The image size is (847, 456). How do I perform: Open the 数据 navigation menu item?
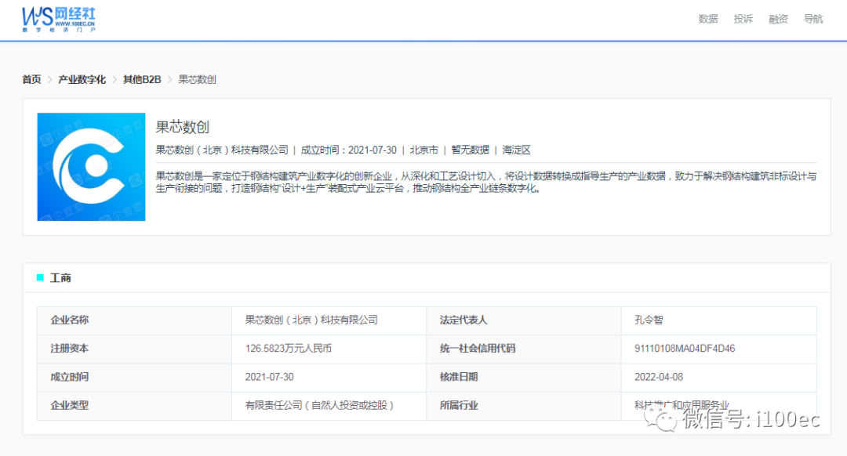tap(708, 19)
